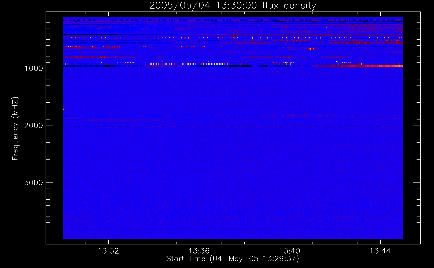Screen dimensions: 434x268
Task: Click the 13:40 time tick label
Action: (x=290, y=251)
